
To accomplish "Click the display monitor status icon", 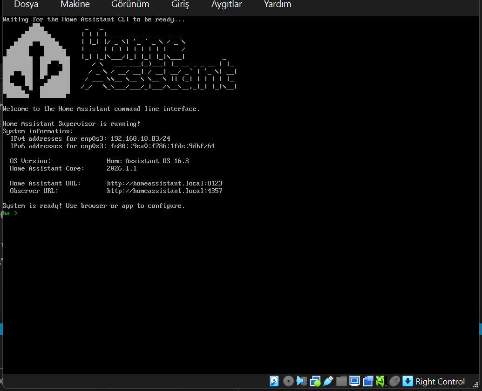I will [354, 381].
